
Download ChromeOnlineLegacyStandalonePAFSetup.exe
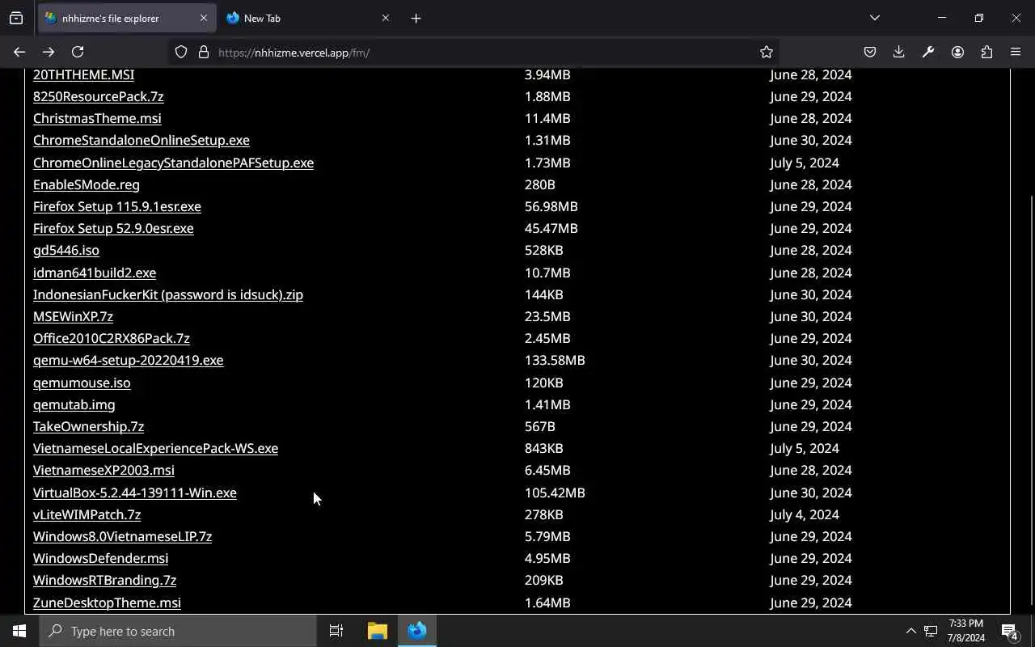173,163
